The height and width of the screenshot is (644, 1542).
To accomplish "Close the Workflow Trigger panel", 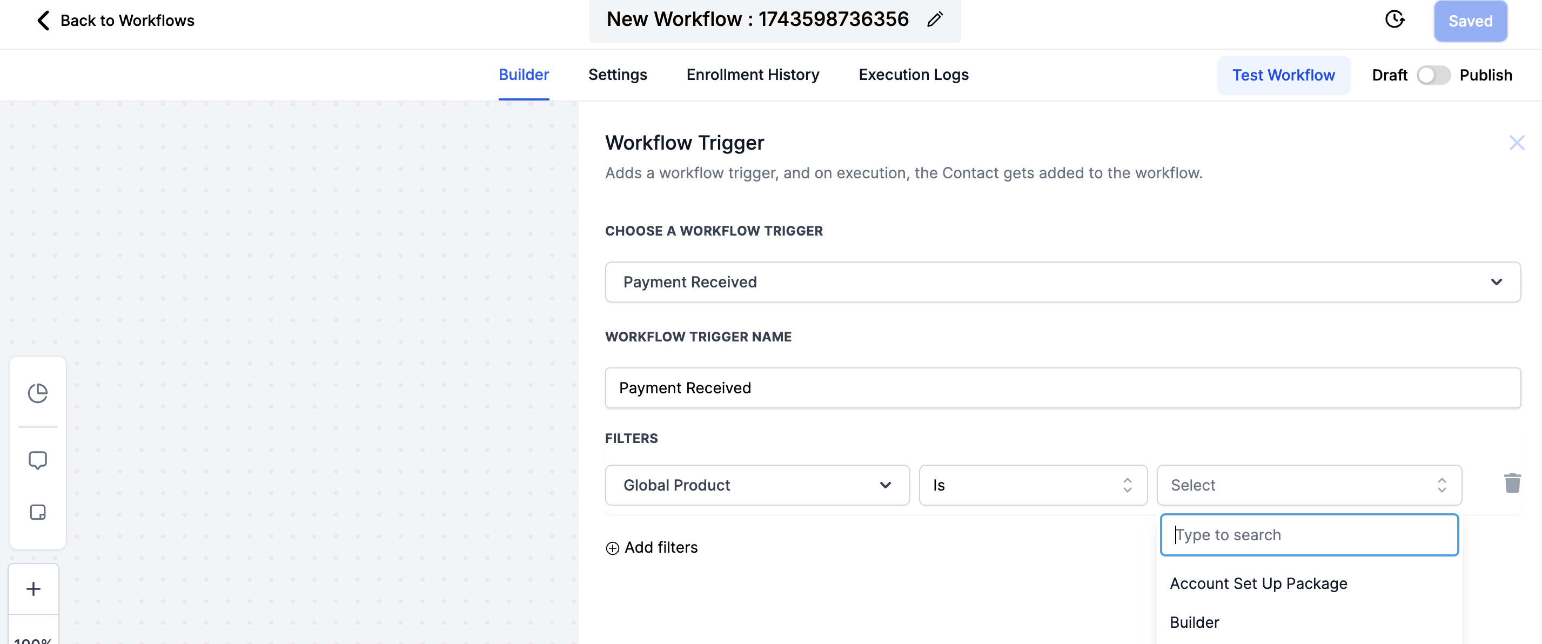I will tap(1516, 143).
